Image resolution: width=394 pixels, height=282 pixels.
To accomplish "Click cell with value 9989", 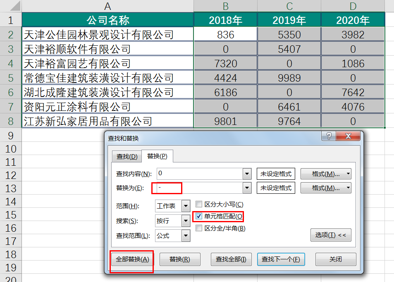I will coord(289,78).
